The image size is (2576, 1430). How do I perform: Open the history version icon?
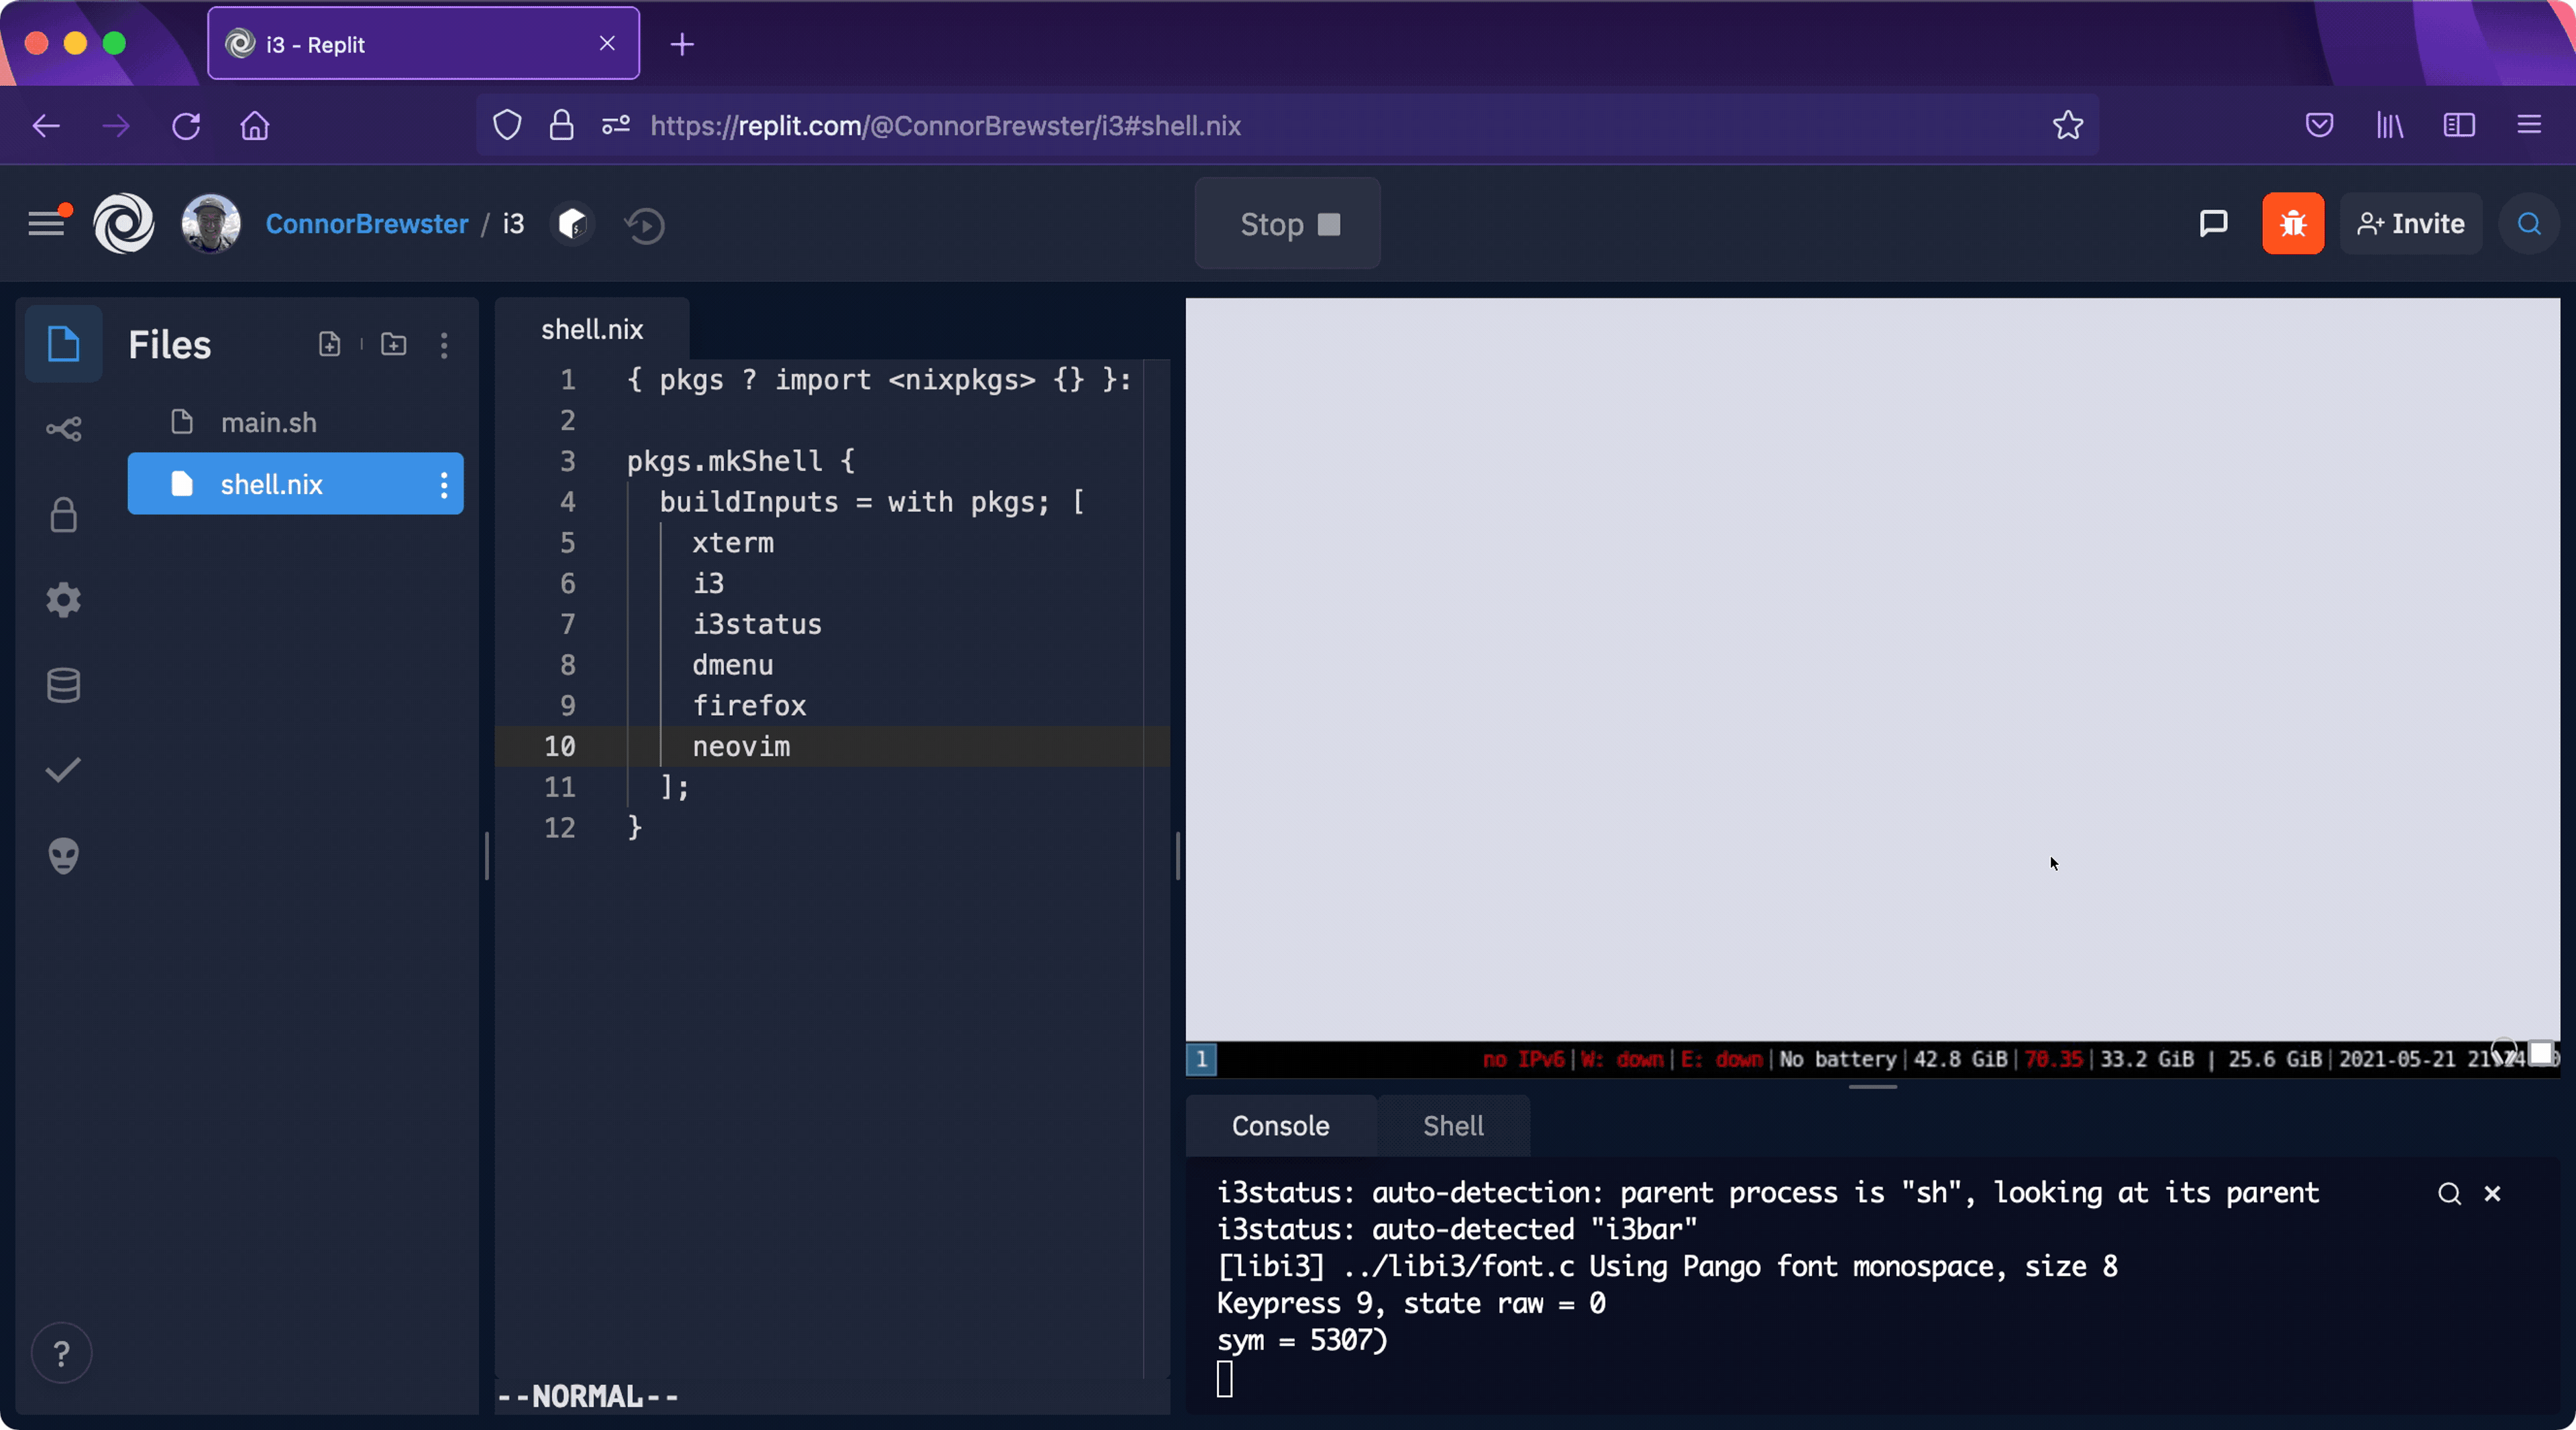click(645, 225)
